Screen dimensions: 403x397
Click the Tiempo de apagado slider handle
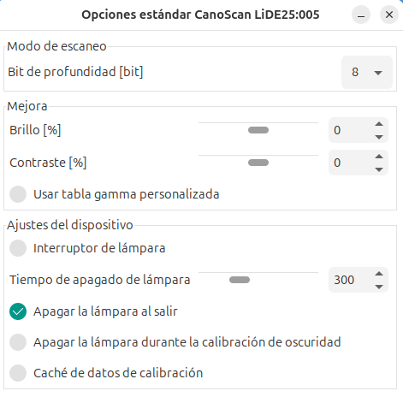(240, 280)
